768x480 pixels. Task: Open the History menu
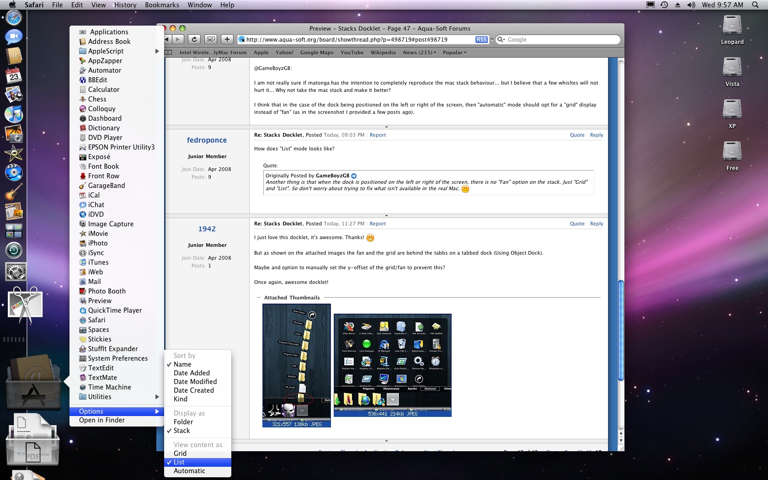pyautogui.click(x=125, y=5)
